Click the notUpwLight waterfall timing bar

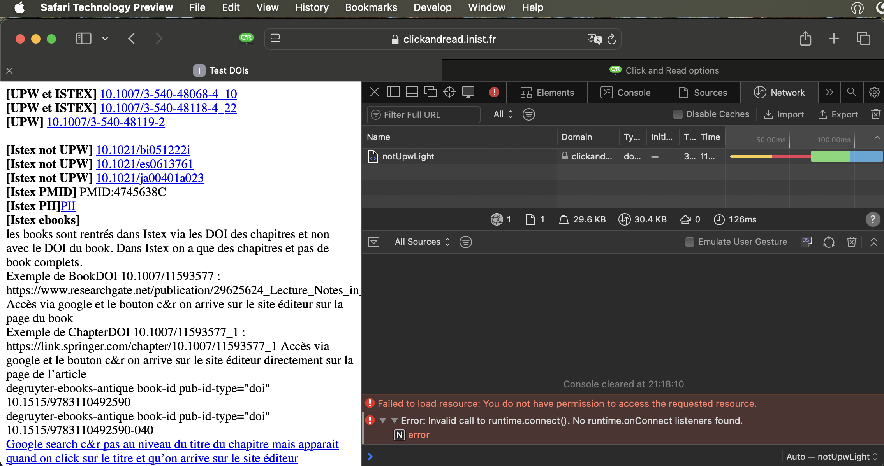point(806,156)
